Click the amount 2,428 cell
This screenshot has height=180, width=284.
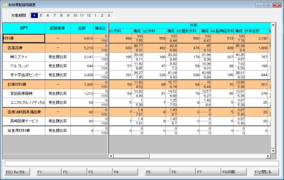coord(82,75)
